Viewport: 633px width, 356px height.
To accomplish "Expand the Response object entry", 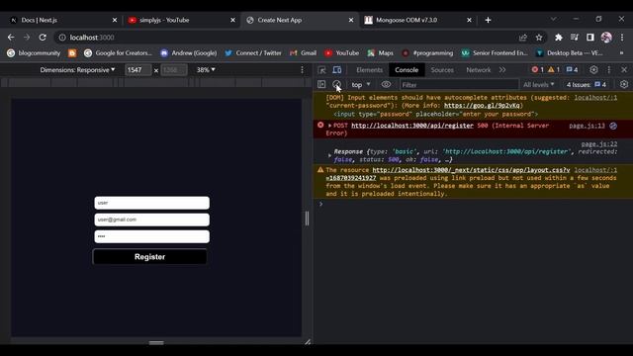I will click(x=329, y=155).
